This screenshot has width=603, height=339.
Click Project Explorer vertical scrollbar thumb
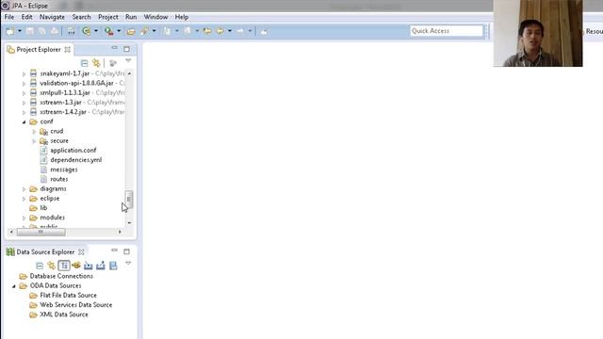(129, 199)
